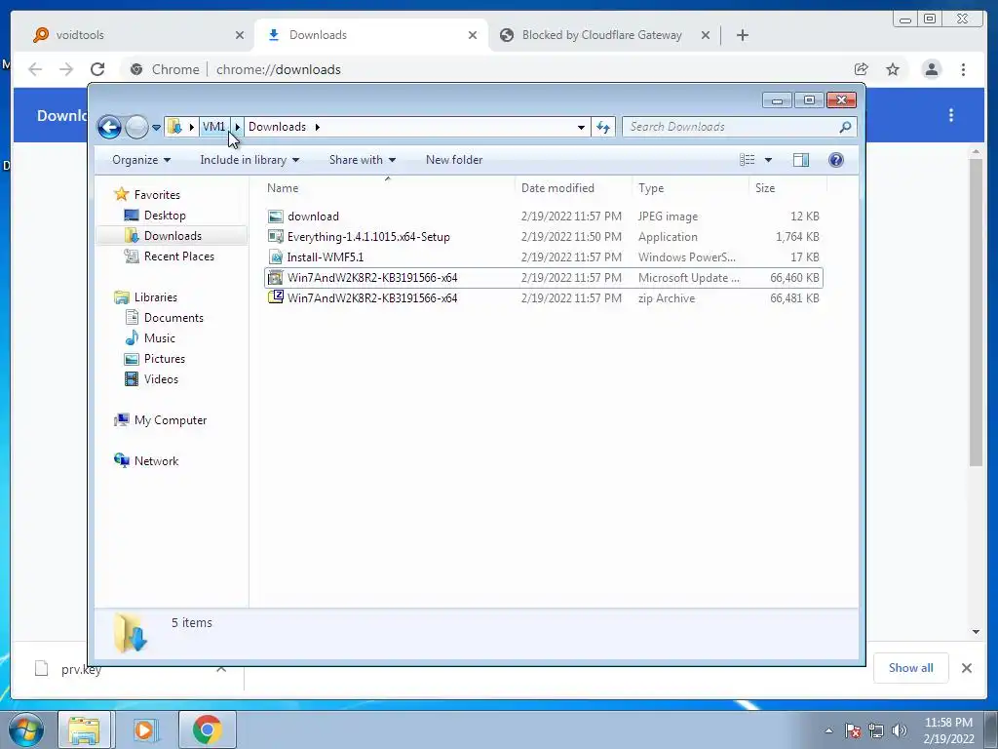Open the recent pages dropdown arrow
This screenshot has width=998, height=749.
[x=156, y=128]
